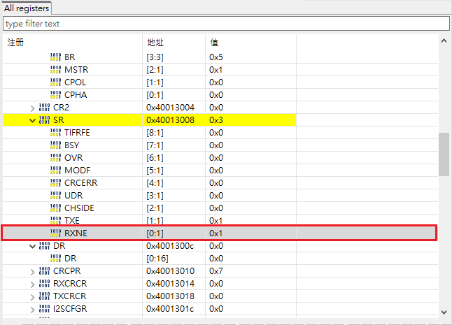Switch to the All registers tab
This screenshot has height=325, width=452.
coord(27,8)
